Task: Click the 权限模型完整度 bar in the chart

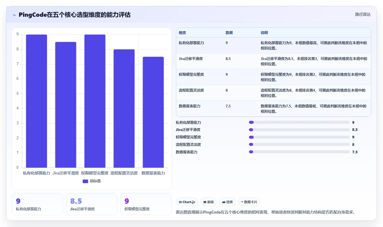Action: (x=95, y=101)
